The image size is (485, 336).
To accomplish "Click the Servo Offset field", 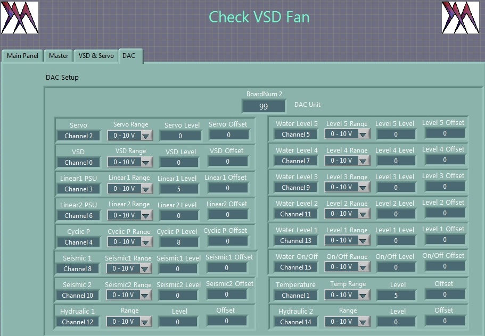I will [x=227, y=135].
